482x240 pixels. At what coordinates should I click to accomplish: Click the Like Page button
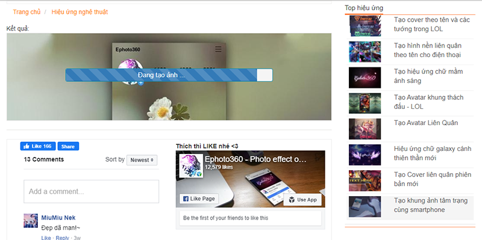(199, 198)
